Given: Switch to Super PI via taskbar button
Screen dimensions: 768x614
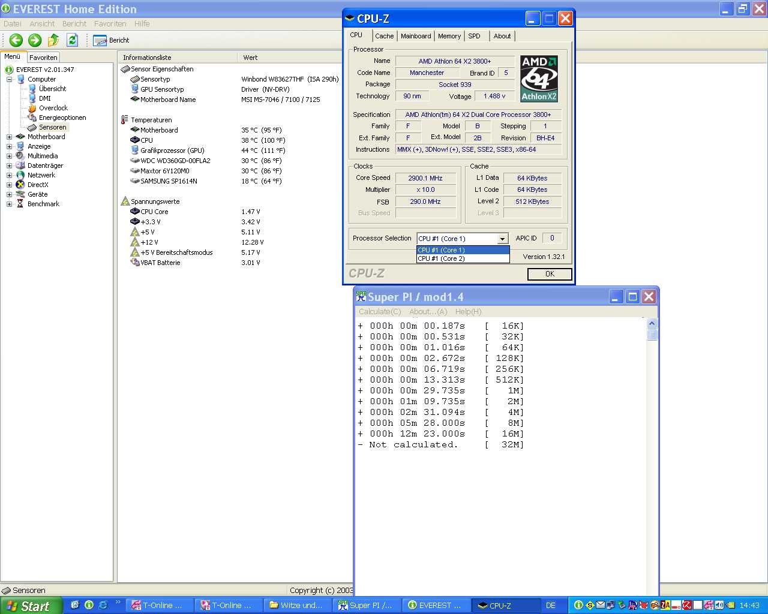Looking at the screenshot, I should point(367,606).
